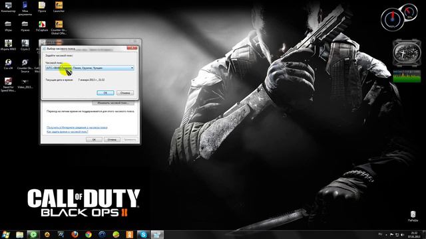Select the Video_2013 file on desktop
The width and height of the screenshot is (426, 239).
(25, 84)
